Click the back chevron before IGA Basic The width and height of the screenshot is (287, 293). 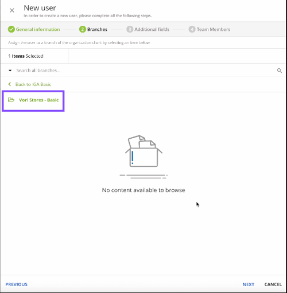point(10,84)
